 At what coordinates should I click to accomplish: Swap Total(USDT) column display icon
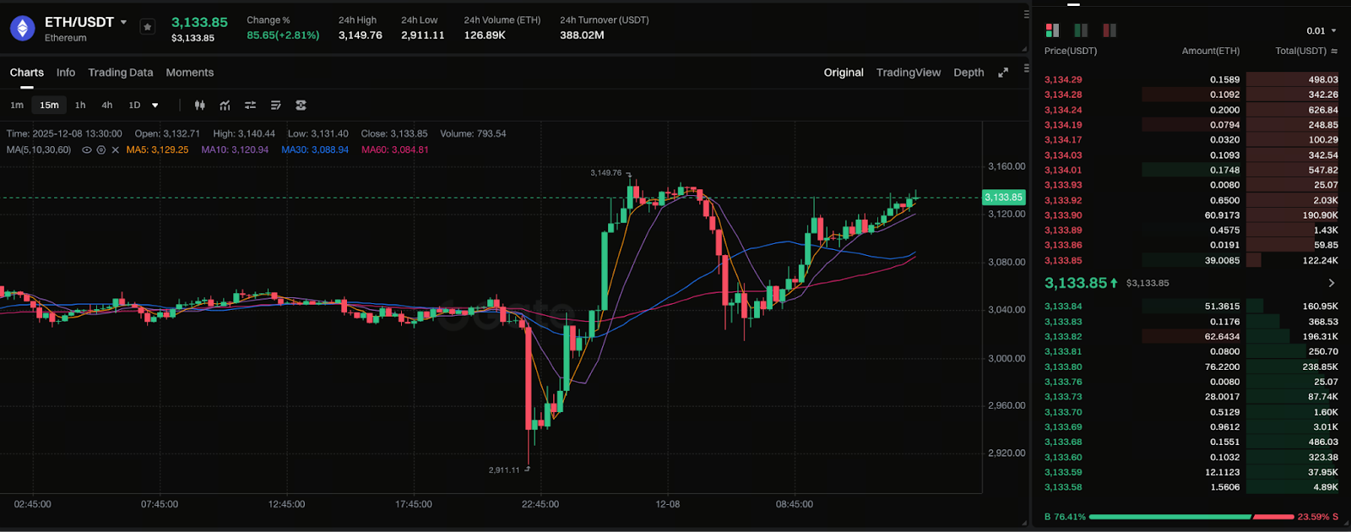click(x=1334, y=52)
